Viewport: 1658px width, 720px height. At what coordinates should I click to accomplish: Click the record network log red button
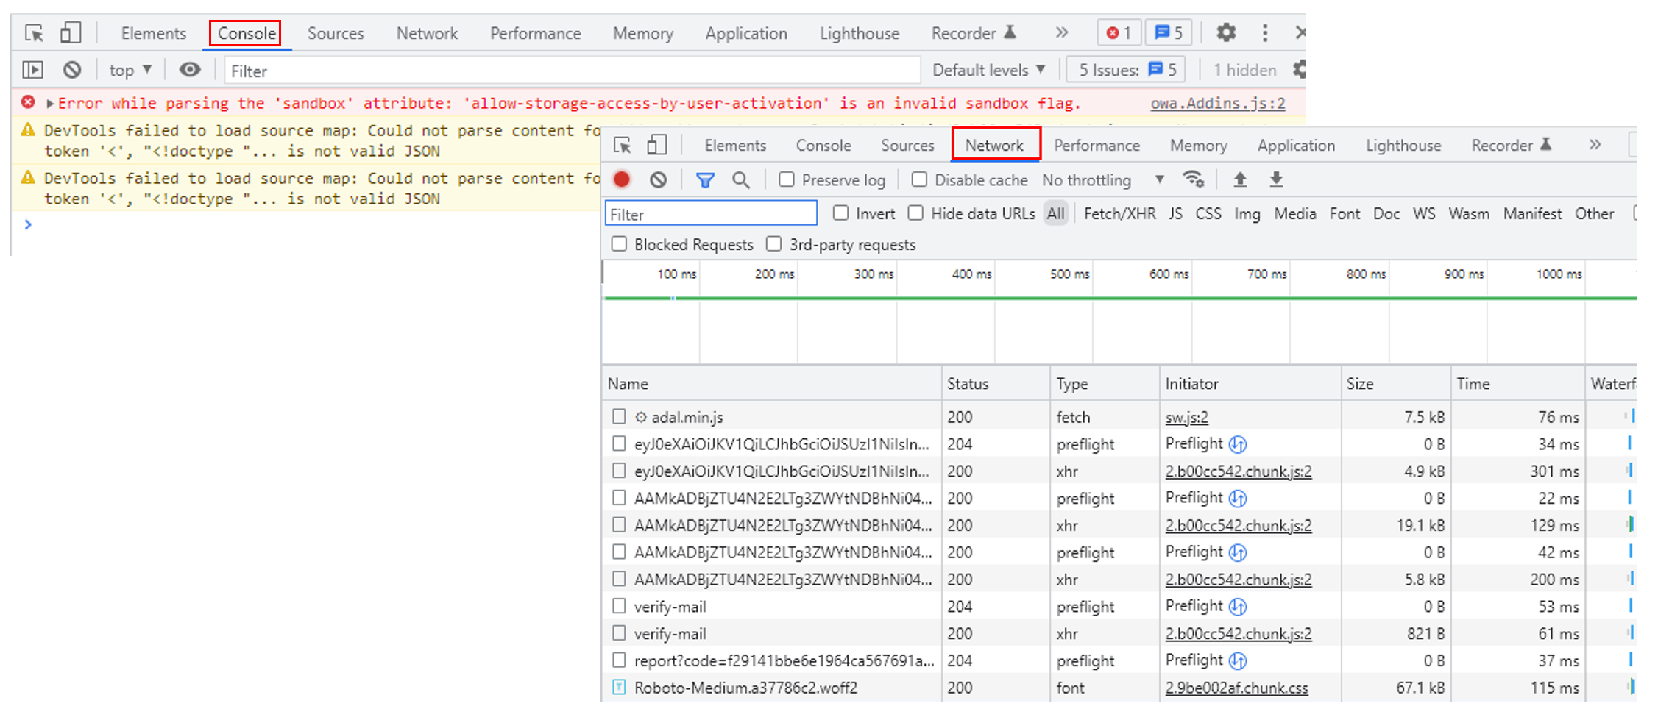(622, 179)
